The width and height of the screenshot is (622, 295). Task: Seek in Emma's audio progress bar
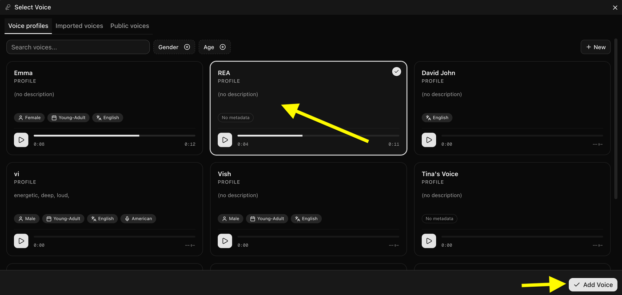pos(114,136)
